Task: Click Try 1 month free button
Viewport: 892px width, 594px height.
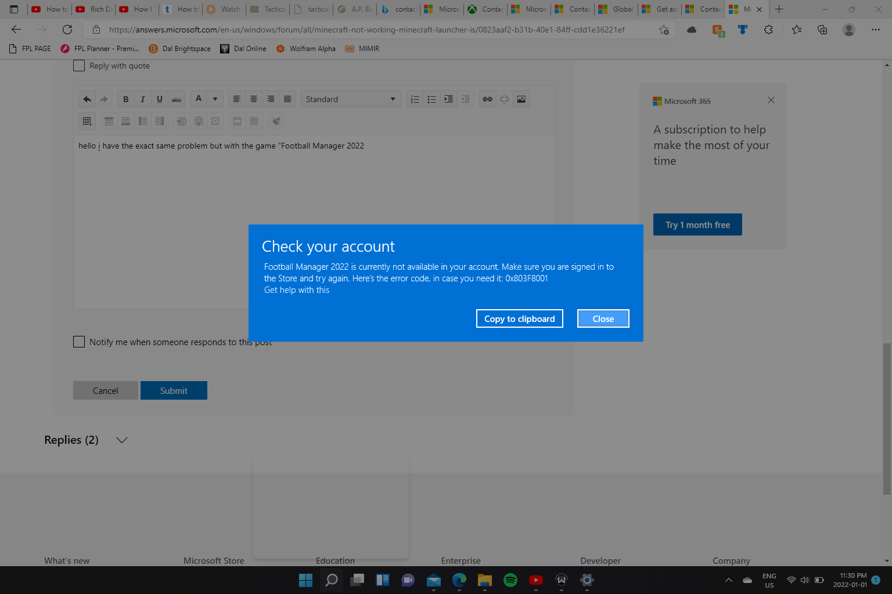Action: pyautogui.click(x=697, y=224)
